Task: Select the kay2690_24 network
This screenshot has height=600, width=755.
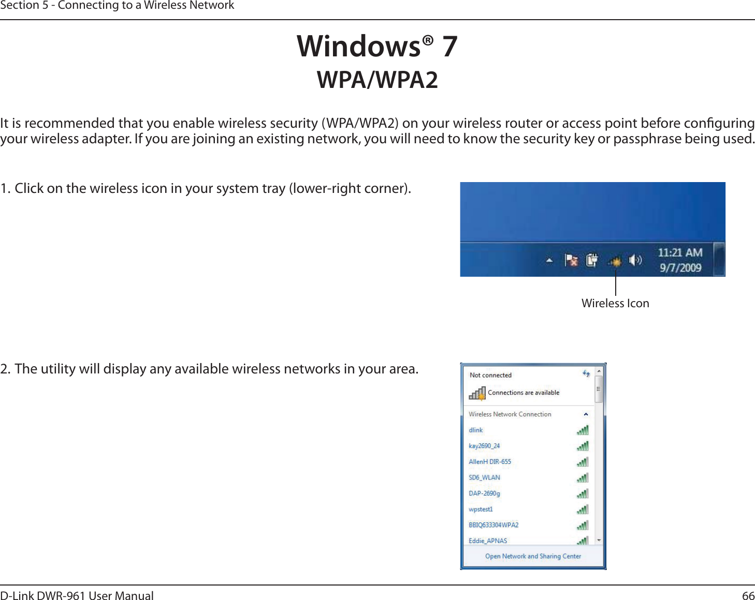Action: click(528, 446)
